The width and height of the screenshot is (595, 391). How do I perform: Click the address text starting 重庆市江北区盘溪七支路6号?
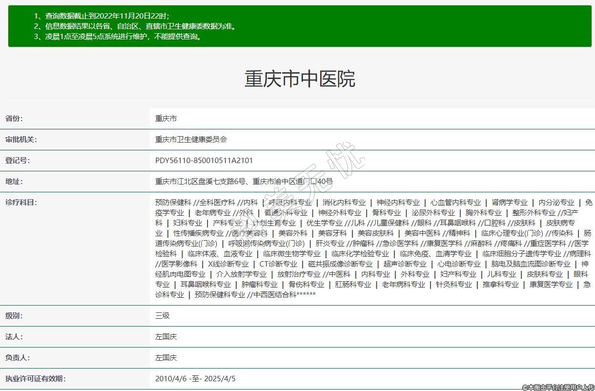point(244,181)
